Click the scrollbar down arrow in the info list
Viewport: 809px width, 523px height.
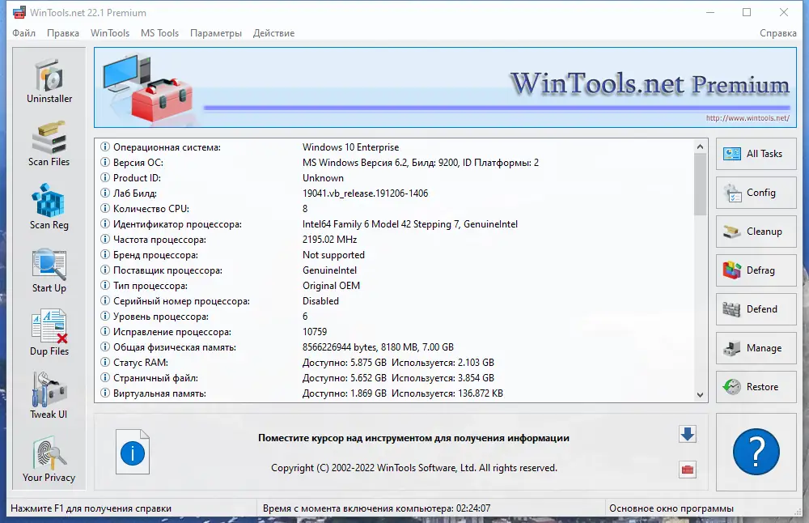[x=701, y=395]
